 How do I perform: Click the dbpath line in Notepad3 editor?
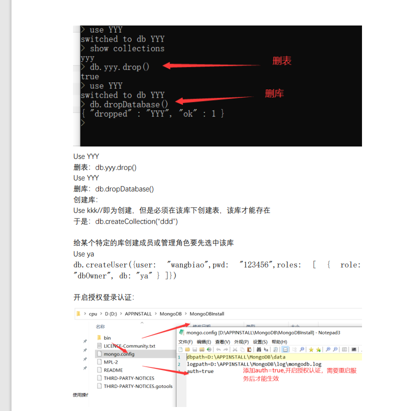[236, 356]
